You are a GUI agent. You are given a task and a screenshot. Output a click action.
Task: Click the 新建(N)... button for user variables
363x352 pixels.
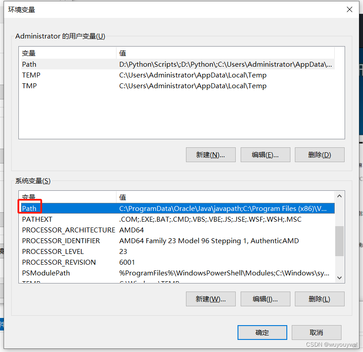coord(211,155)
